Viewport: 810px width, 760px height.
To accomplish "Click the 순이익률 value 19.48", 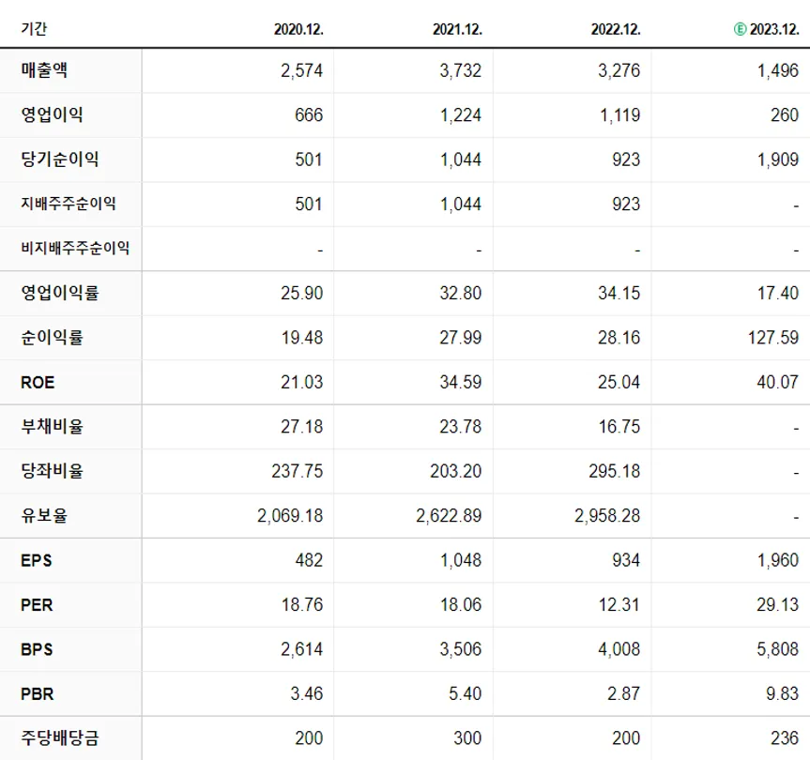I will 302,338.
